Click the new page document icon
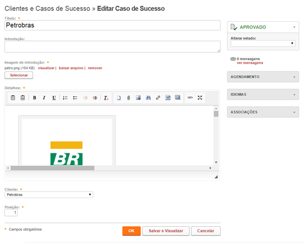 (119, 98)
